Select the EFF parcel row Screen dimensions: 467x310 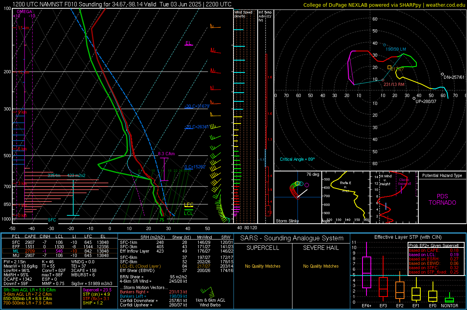60,247
